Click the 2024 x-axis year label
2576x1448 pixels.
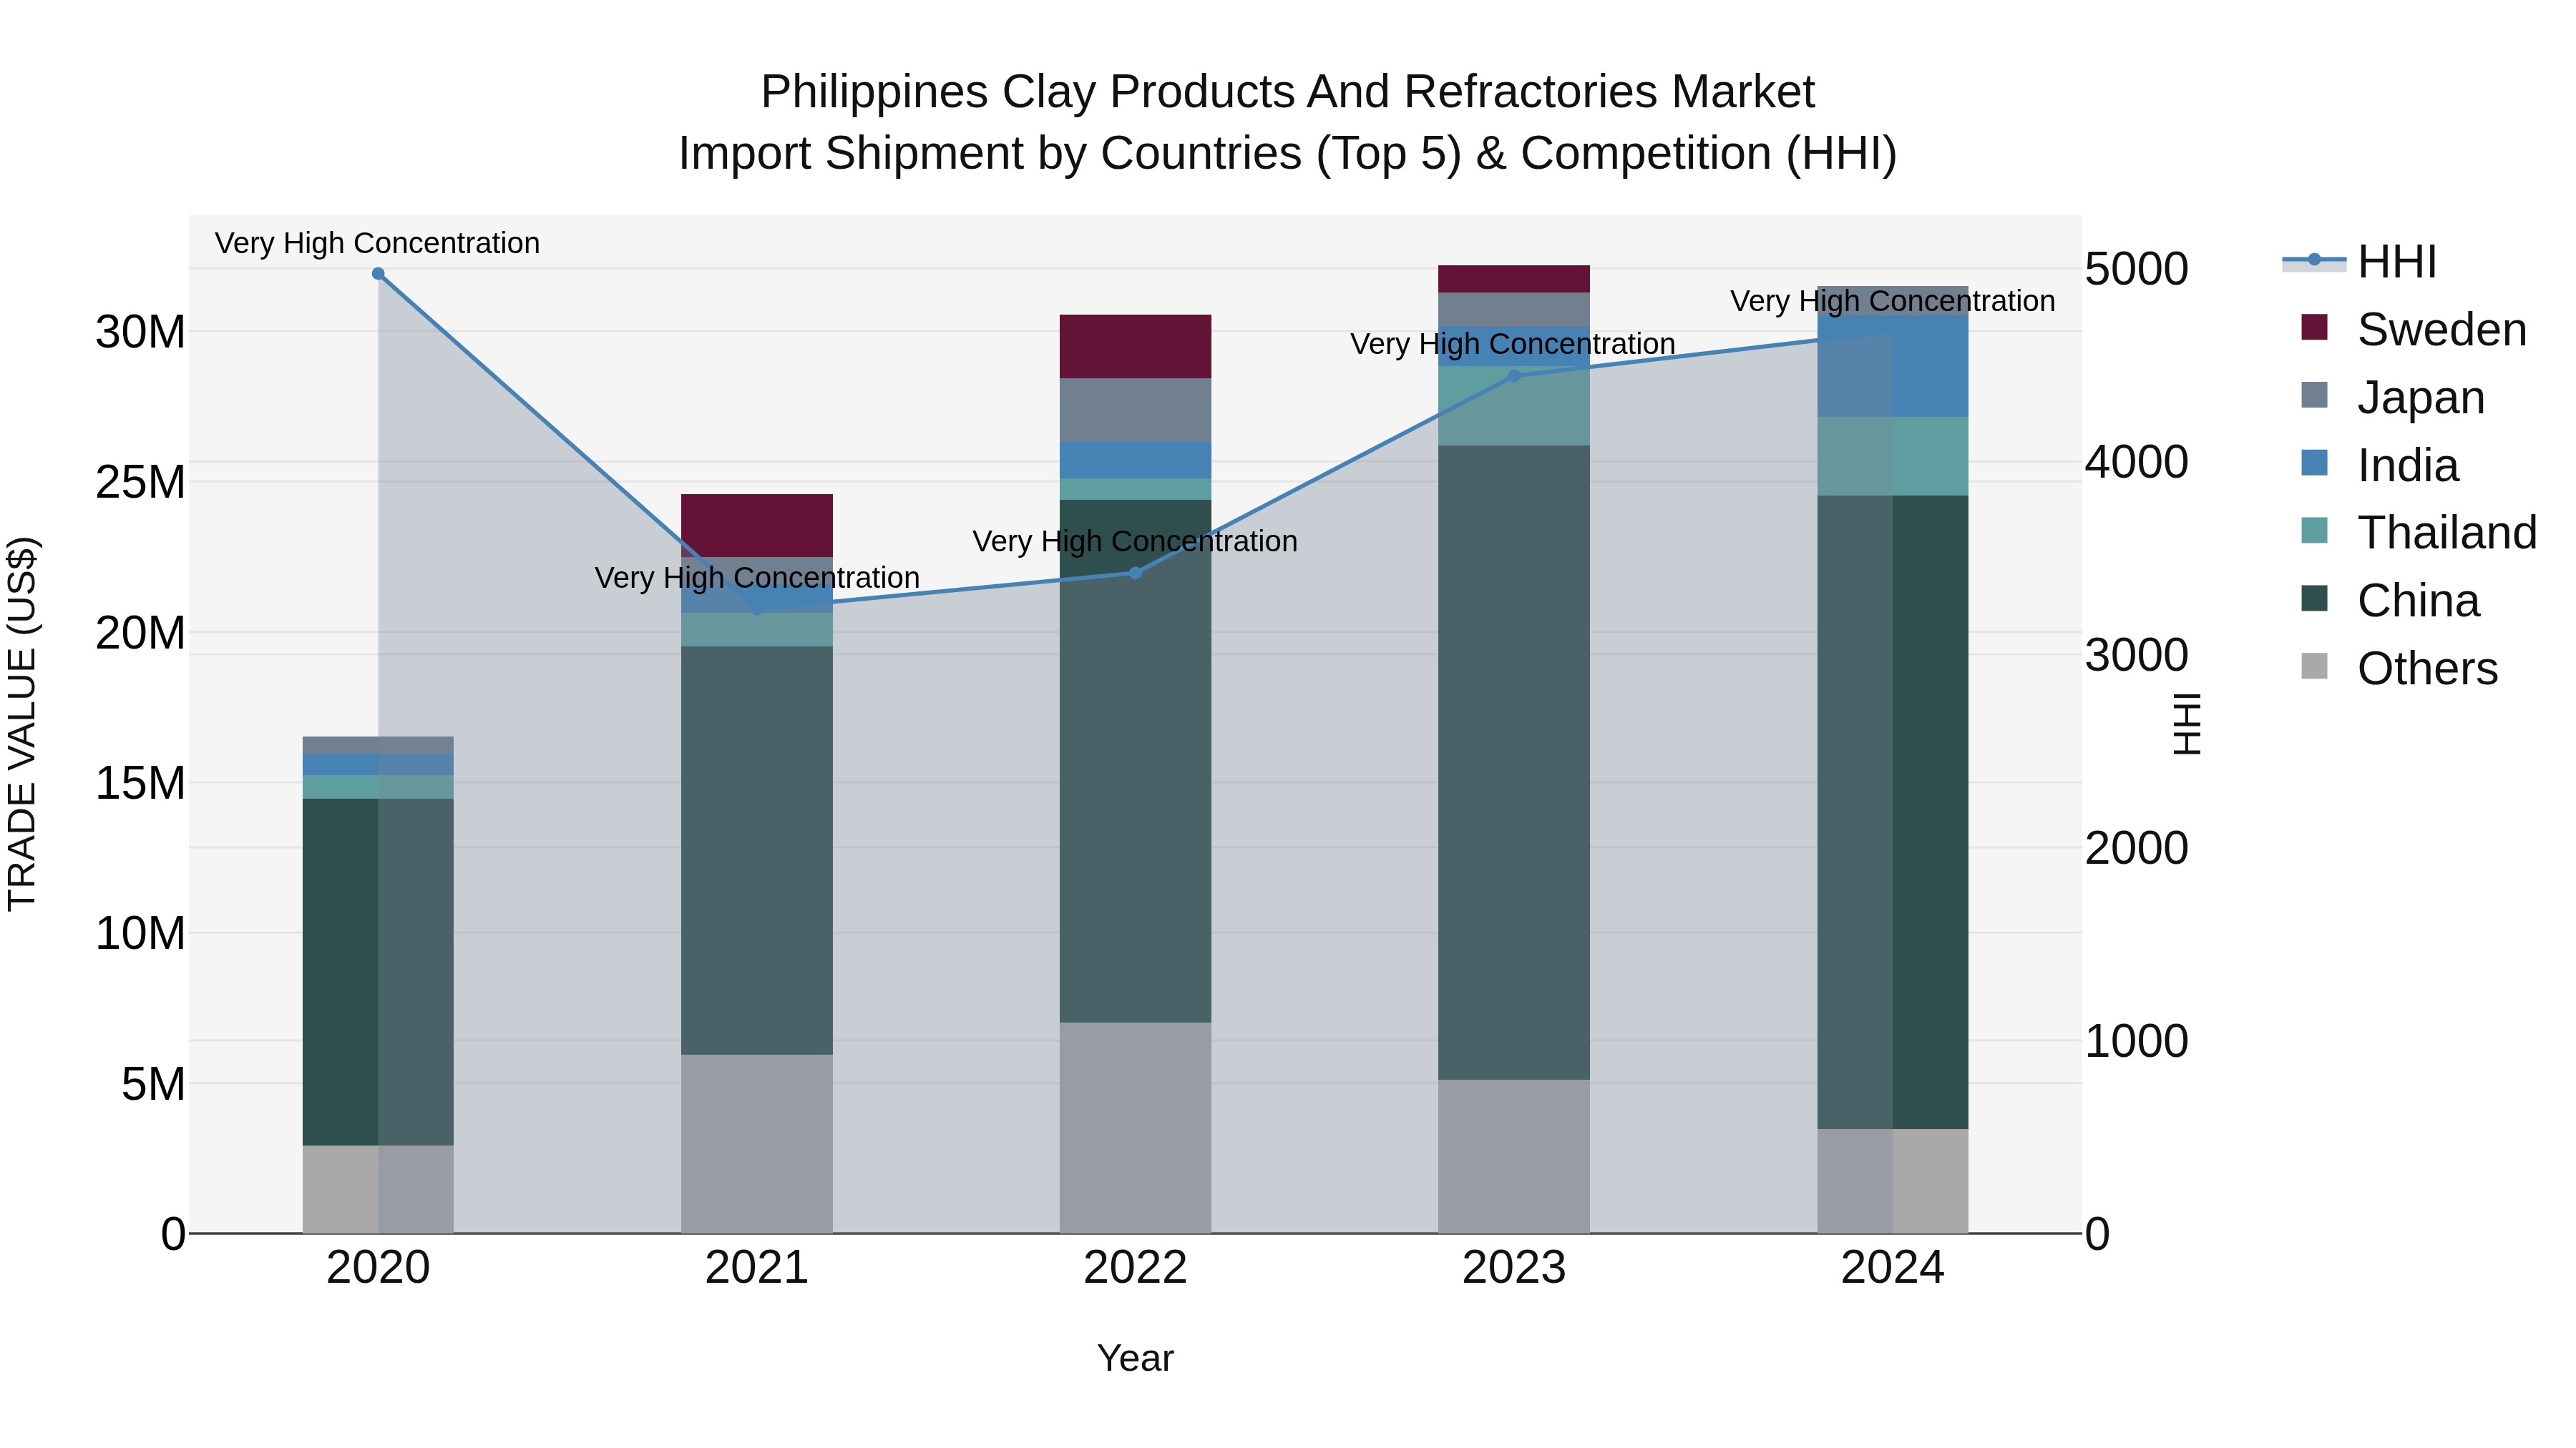click(1893, 1268)
